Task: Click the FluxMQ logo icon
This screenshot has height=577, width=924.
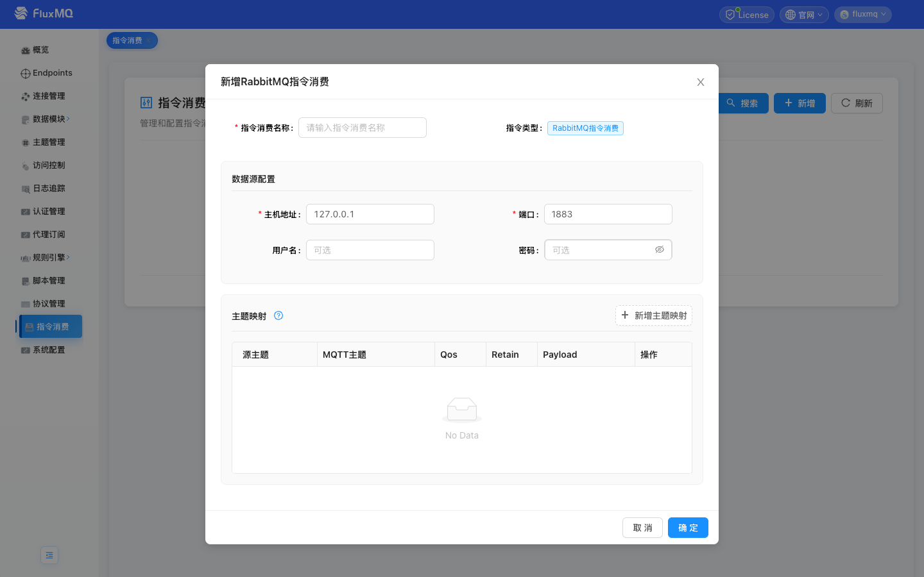Action: [21, 13]
